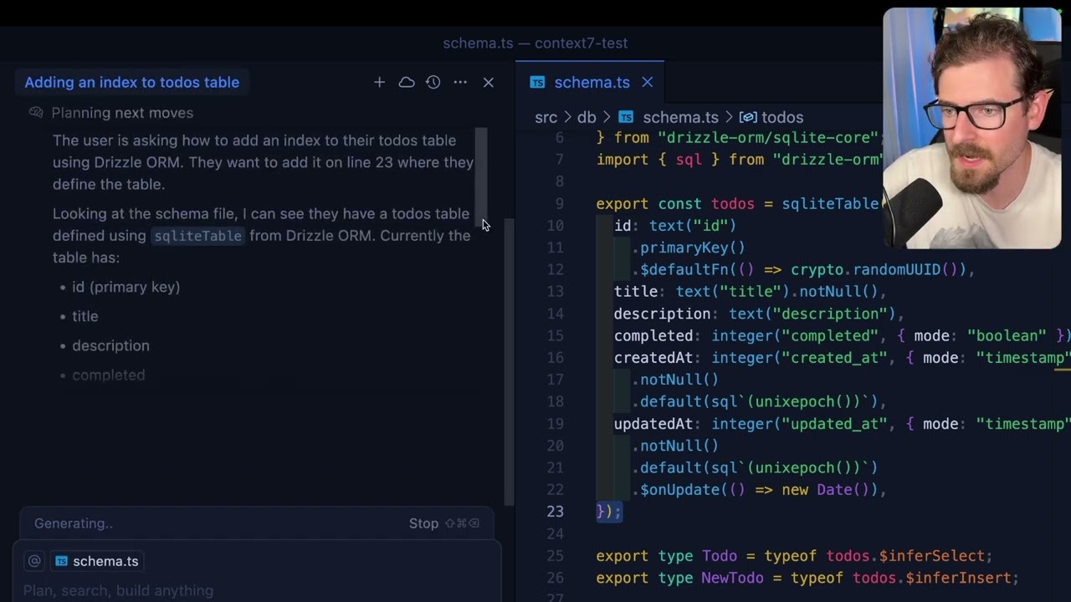Select the schema.ts context chip in chat input
This screenshot has width=1071, height=602.
click(x=97, y=561)
